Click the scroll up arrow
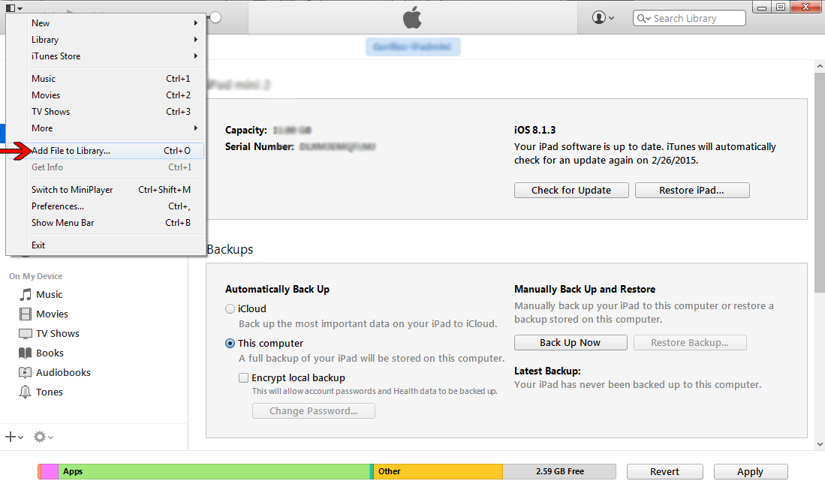This screenshot has height=490, width=825. click(x=820, y=67)
